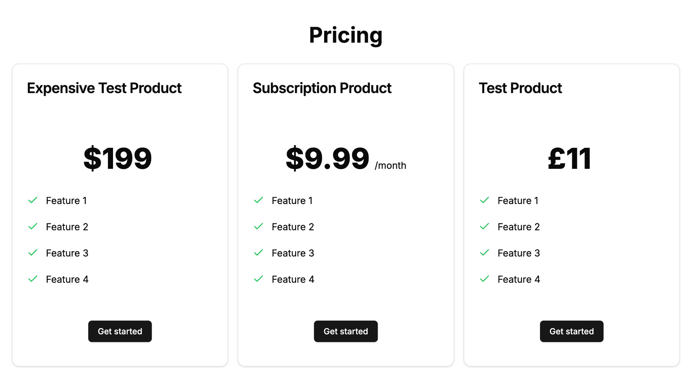Click the checkmark beside Feature 2 on Subscription Product
The width and height of the screenshot is (693, 380).
259,226
